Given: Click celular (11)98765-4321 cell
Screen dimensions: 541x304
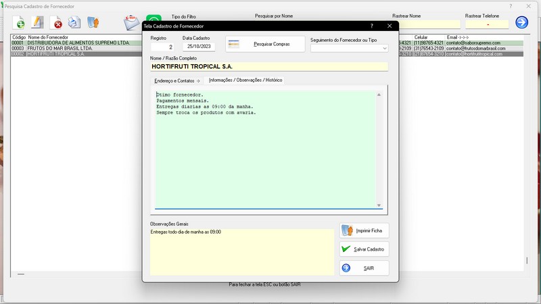Looking at the screenshot, I should pos(428,43).
